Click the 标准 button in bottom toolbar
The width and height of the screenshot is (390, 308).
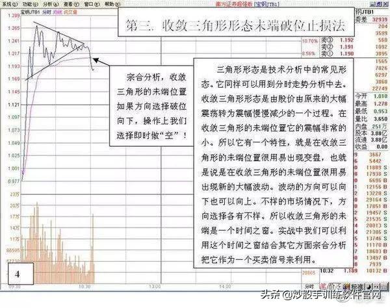(x=357, y=287)
